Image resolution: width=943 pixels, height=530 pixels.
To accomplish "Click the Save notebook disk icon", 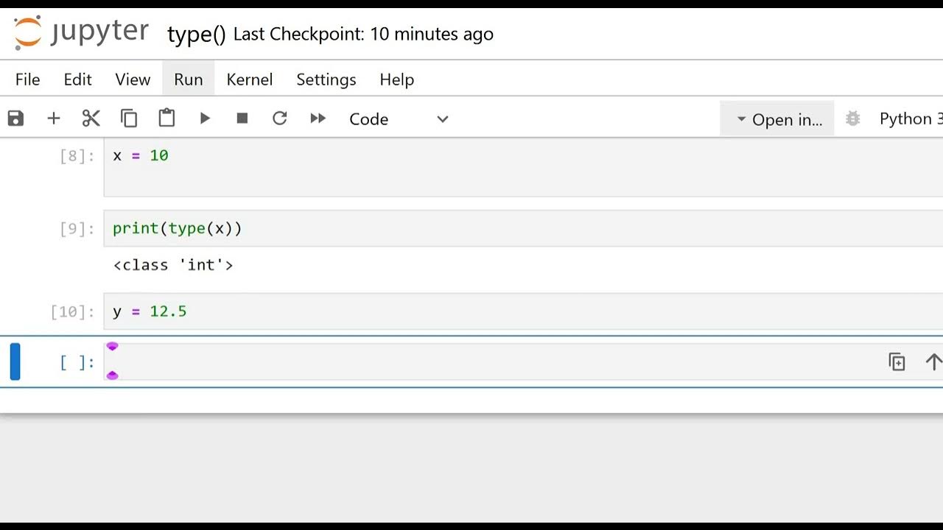I will (15, 119).
